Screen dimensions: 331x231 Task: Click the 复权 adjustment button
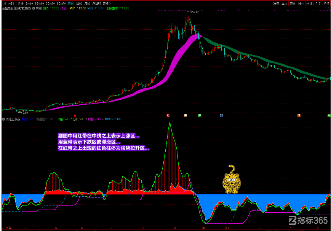point(276,3)
